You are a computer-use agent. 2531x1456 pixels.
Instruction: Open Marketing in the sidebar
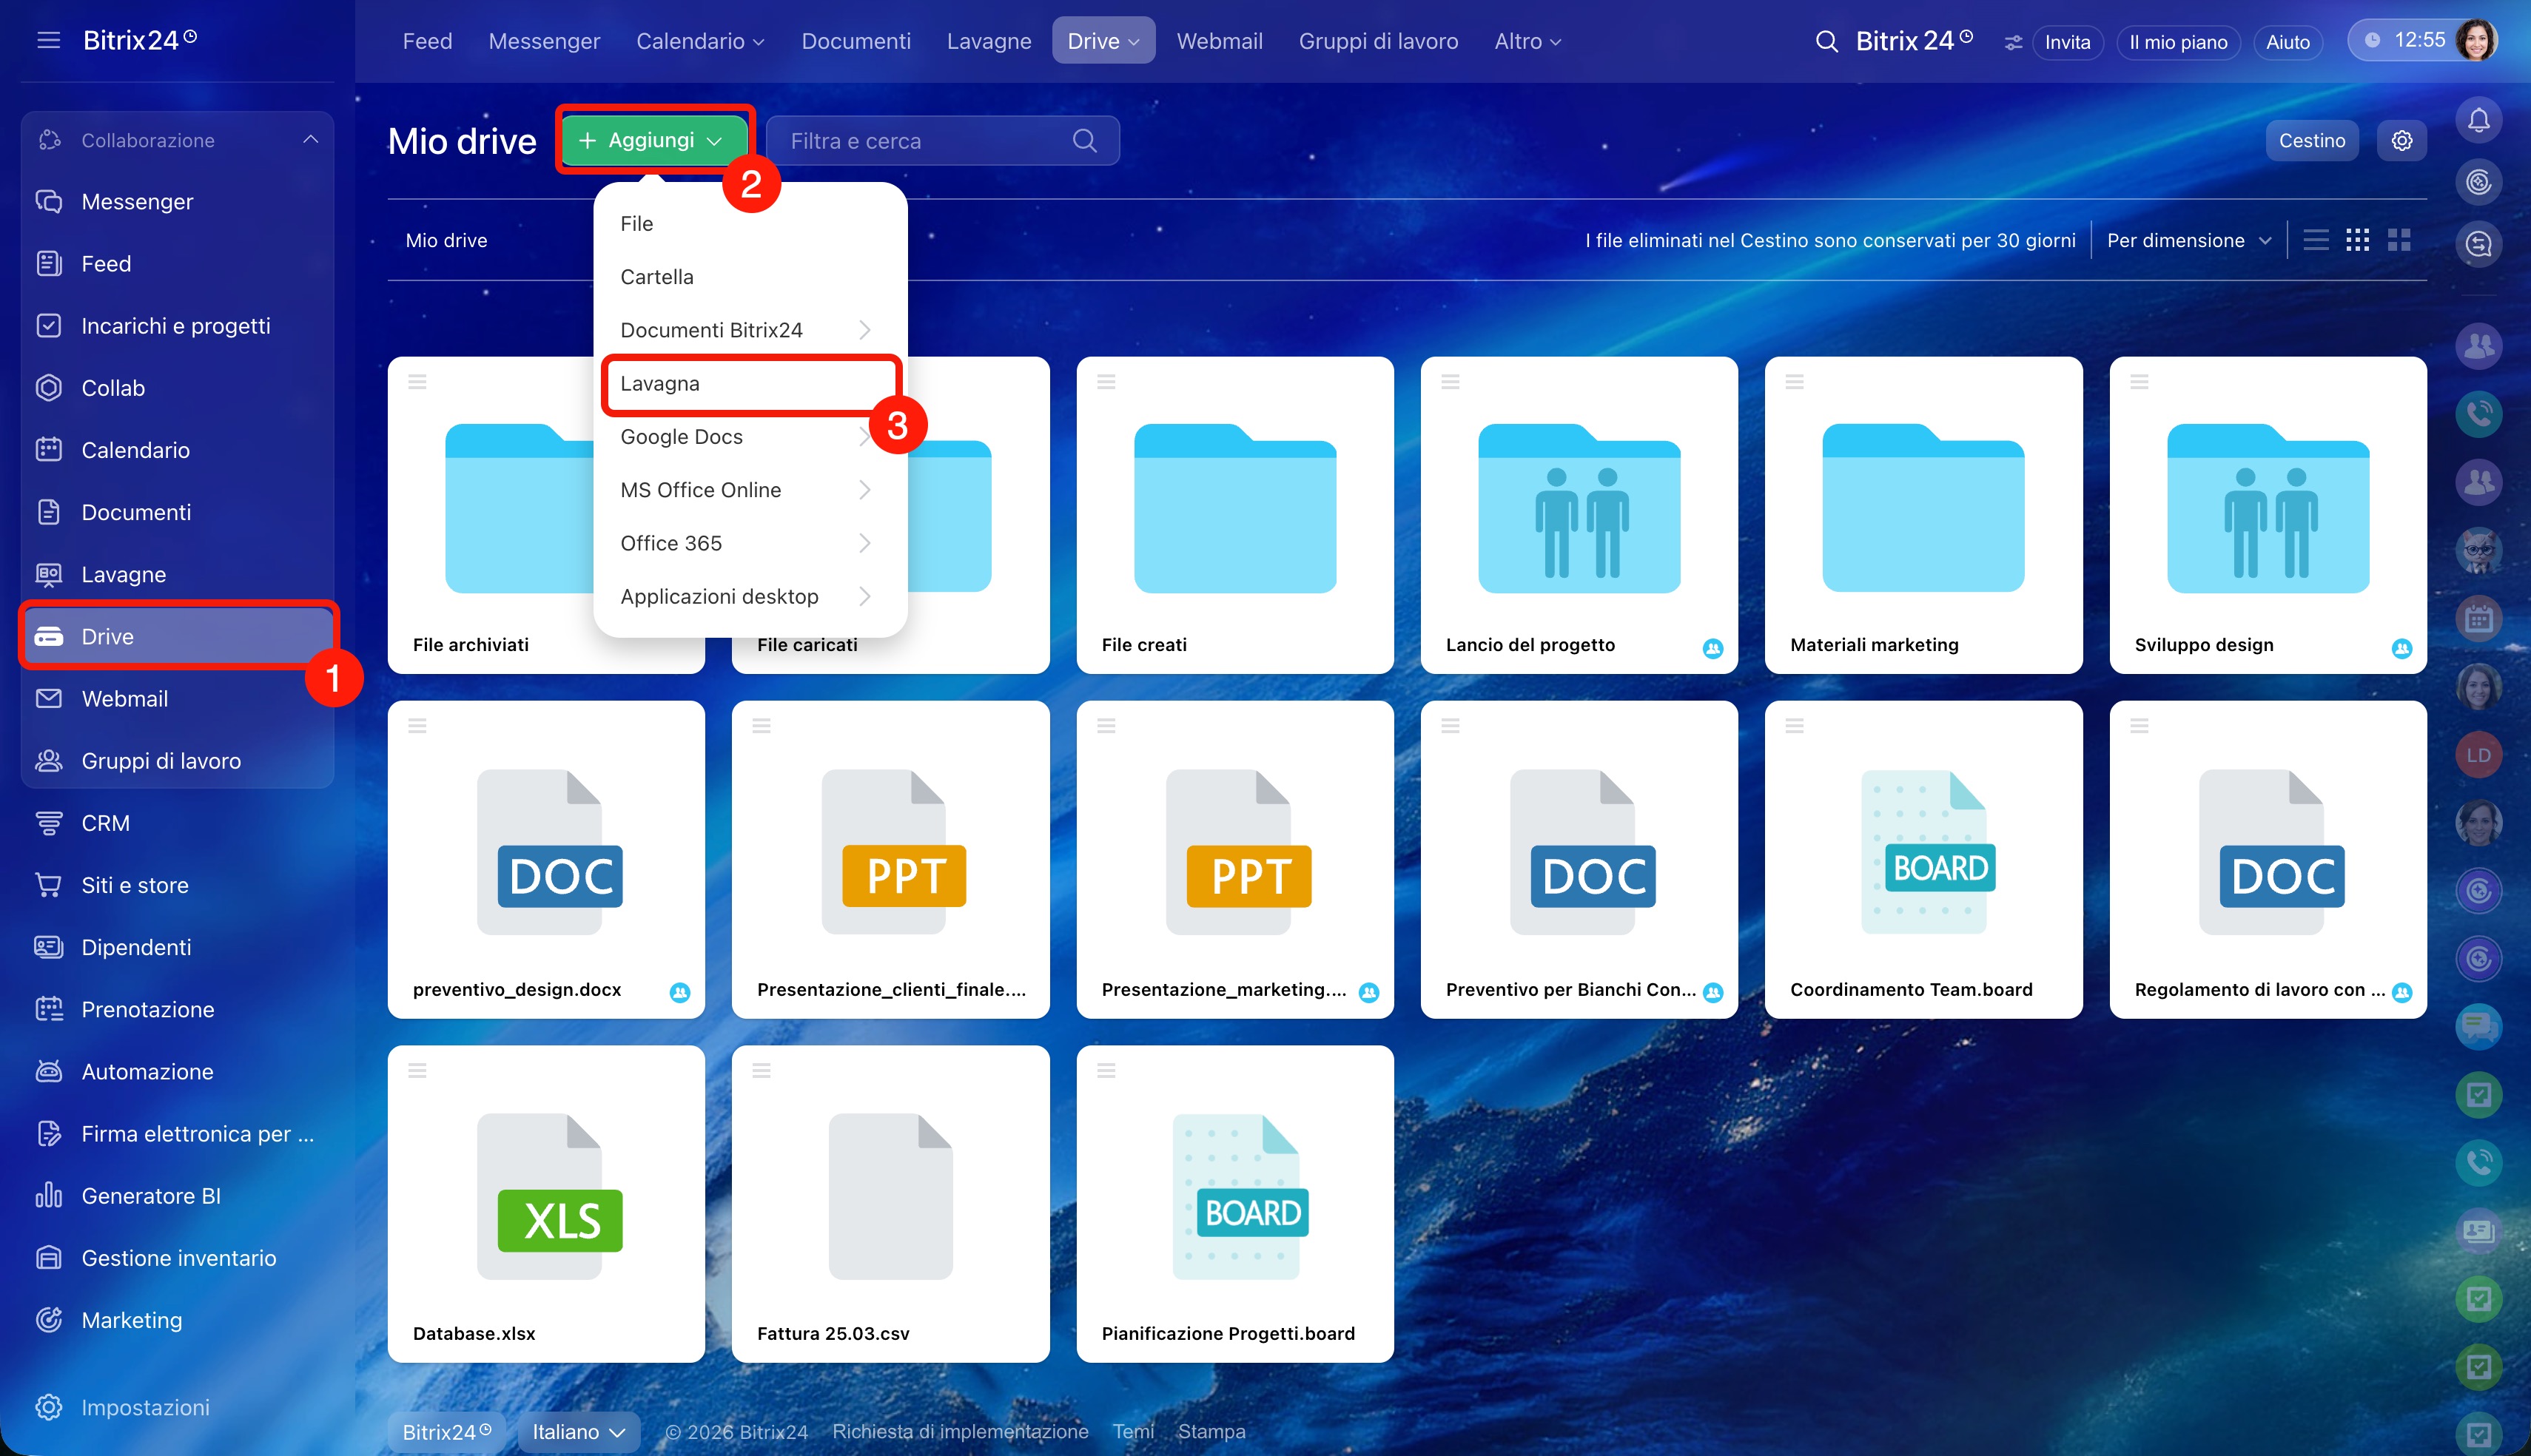[x=178, y=1320]
